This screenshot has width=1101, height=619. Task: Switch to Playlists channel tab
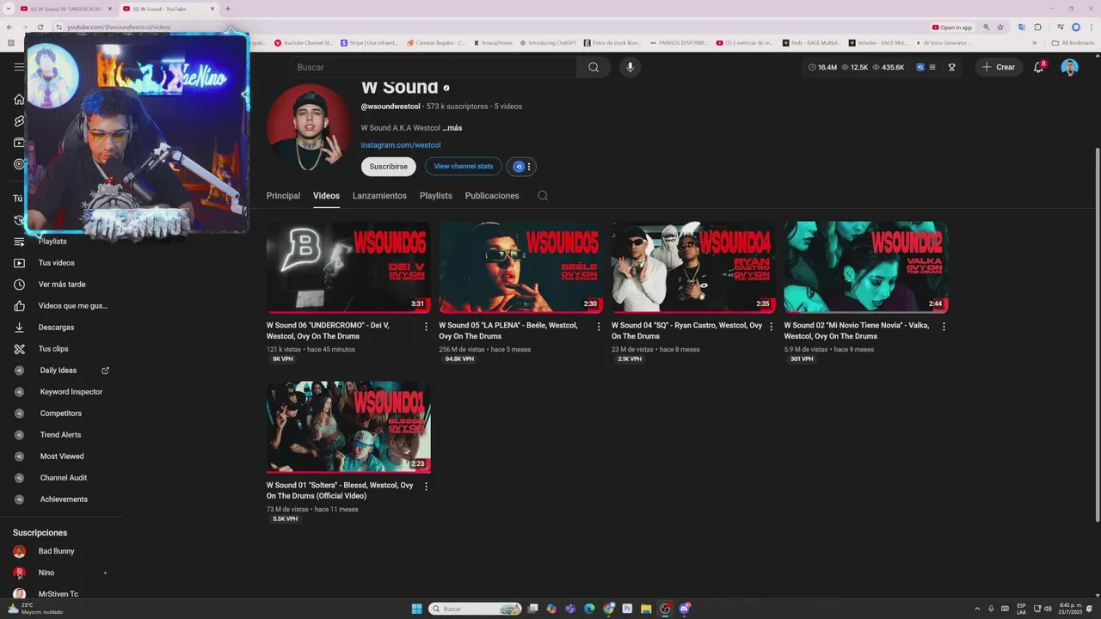[436, 196]
